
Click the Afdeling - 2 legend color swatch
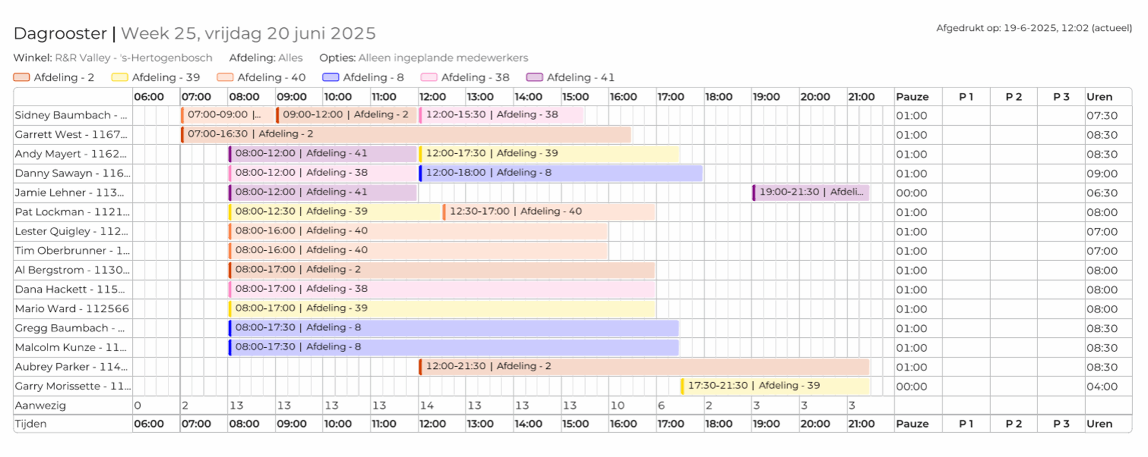point(21,77)
